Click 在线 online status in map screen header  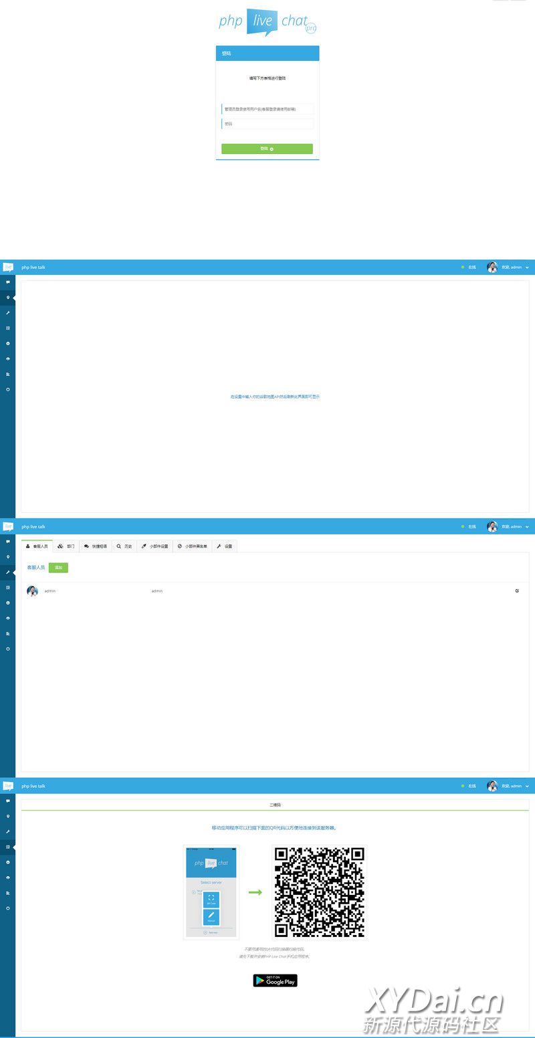coord(469,268)
